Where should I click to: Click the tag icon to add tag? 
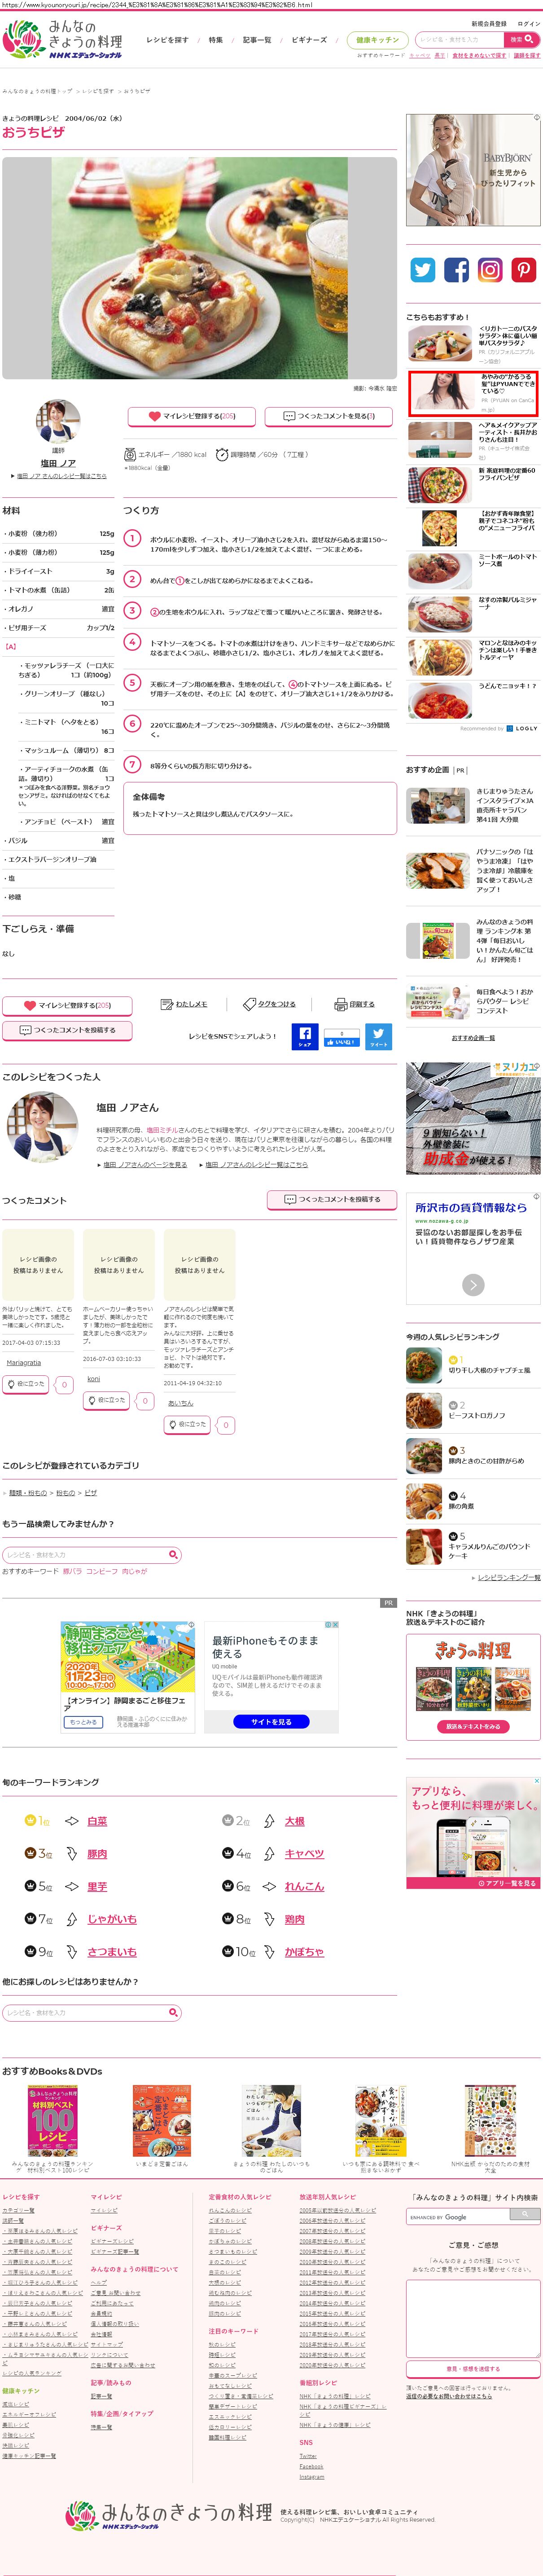point(249,1004)
